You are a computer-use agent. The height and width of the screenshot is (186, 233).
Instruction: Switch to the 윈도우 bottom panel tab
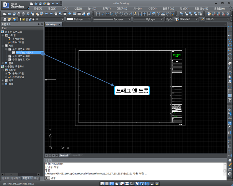(x=6, y=179)
